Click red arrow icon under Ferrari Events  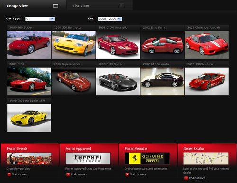coord(9,174)
